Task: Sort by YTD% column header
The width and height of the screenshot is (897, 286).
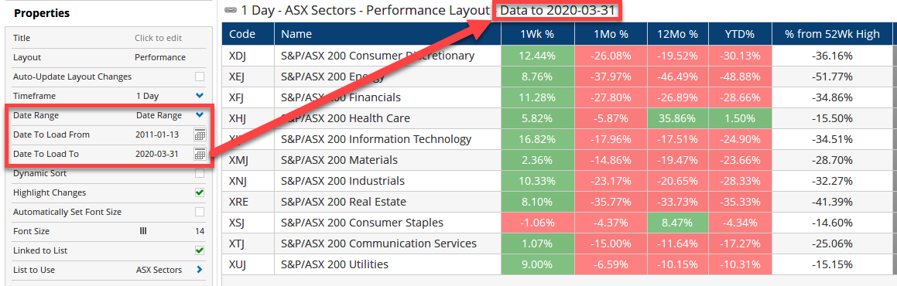Action: [x=740, y=34]
